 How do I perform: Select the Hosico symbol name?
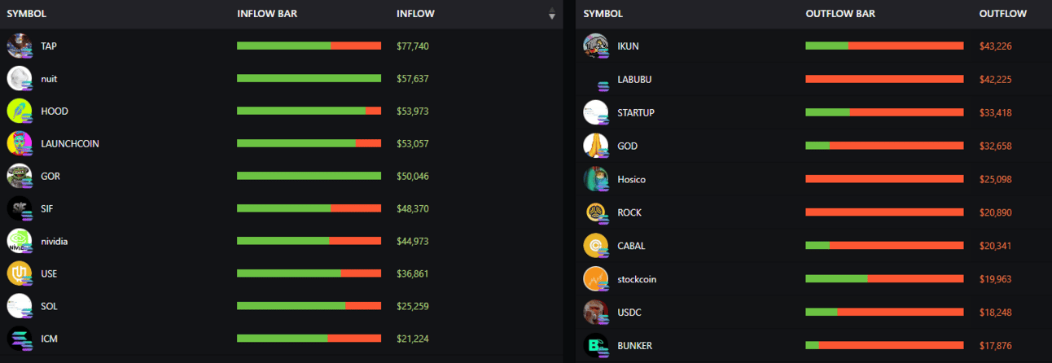click(x=632, y=180)
